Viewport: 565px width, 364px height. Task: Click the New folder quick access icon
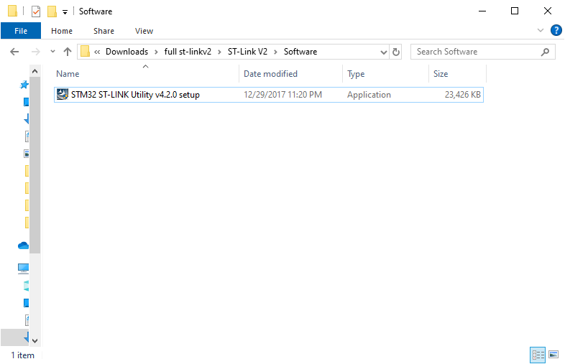pyautogui.click(x=52, y=11)
